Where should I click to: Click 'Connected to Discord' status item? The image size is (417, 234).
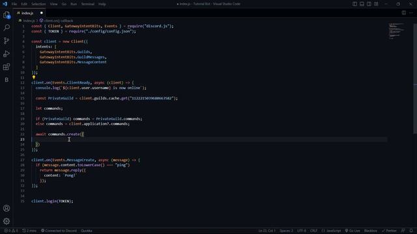click(x=59, y=231)
